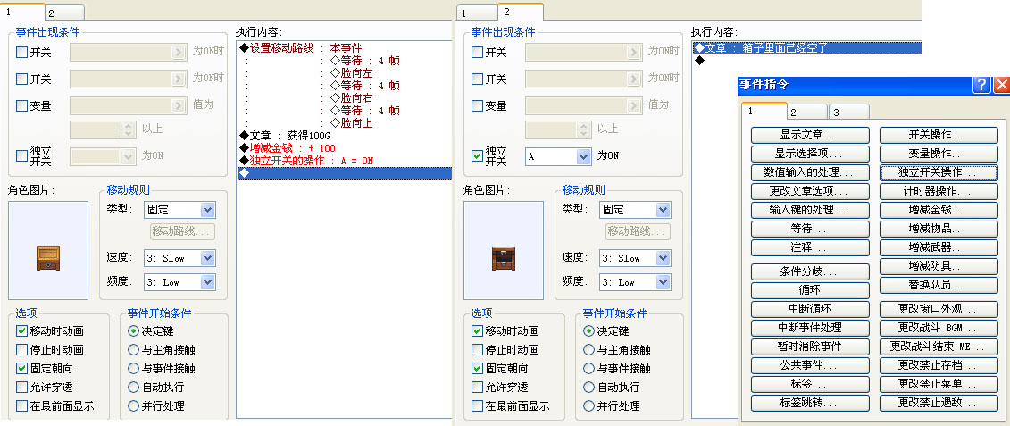Select tab 1 in 事件指令 dialog

pos(764,111)
